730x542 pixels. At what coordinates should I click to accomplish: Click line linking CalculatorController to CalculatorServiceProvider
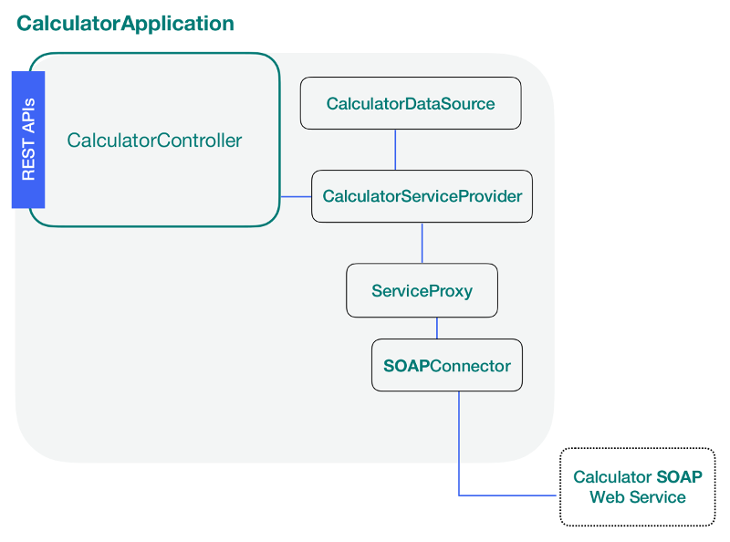(295, 196)
